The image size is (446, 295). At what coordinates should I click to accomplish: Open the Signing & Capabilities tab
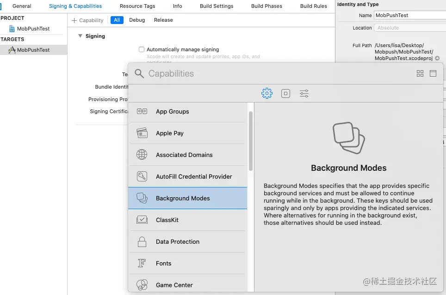[x=75, y=6]
